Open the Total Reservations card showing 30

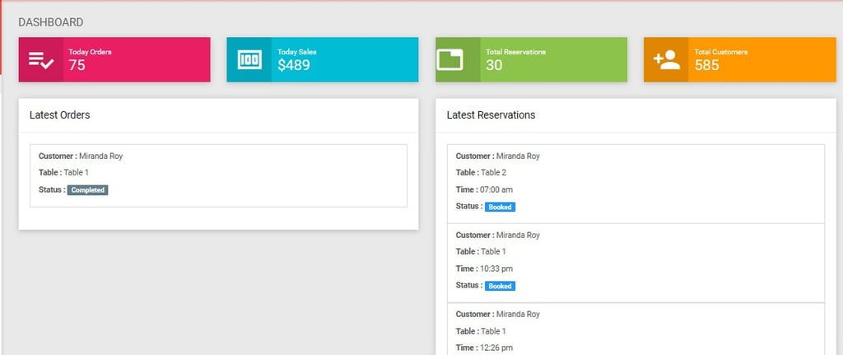tap(531, 59)
